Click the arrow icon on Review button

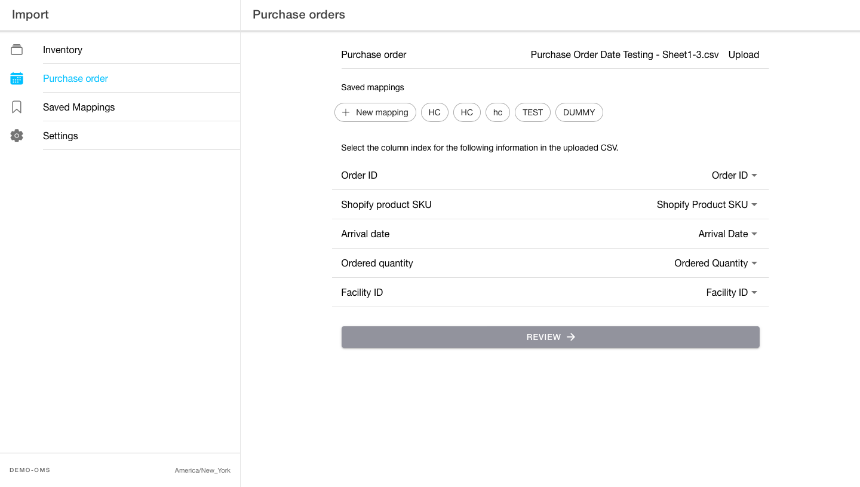tap(571, 337)
